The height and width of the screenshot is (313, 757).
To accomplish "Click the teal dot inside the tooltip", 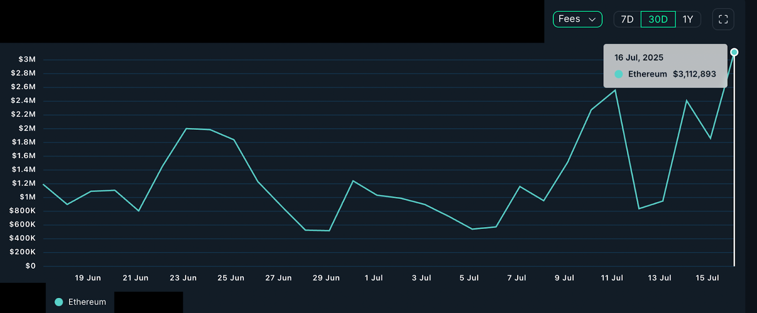I will click(618, 74).
